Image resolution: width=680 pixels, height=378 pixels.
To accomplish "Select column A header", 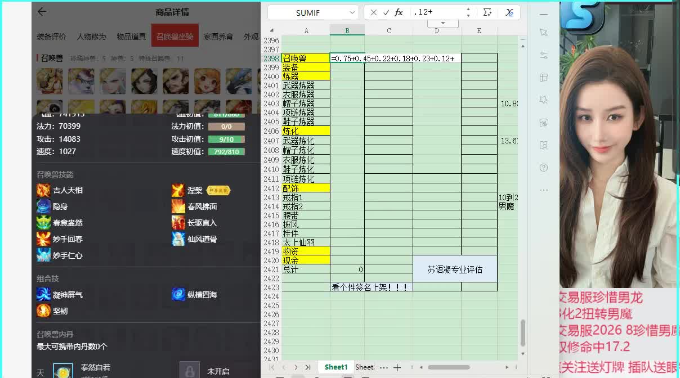I will [306, 31].
